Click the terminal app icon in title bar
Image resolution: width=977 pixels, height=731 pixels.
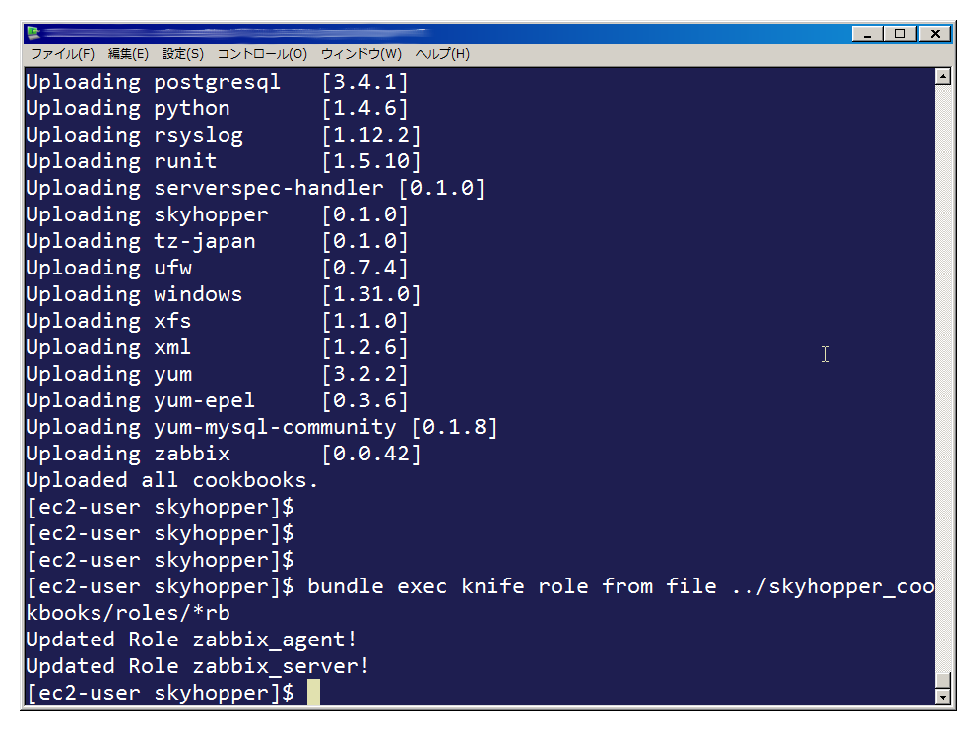(33, 33)
